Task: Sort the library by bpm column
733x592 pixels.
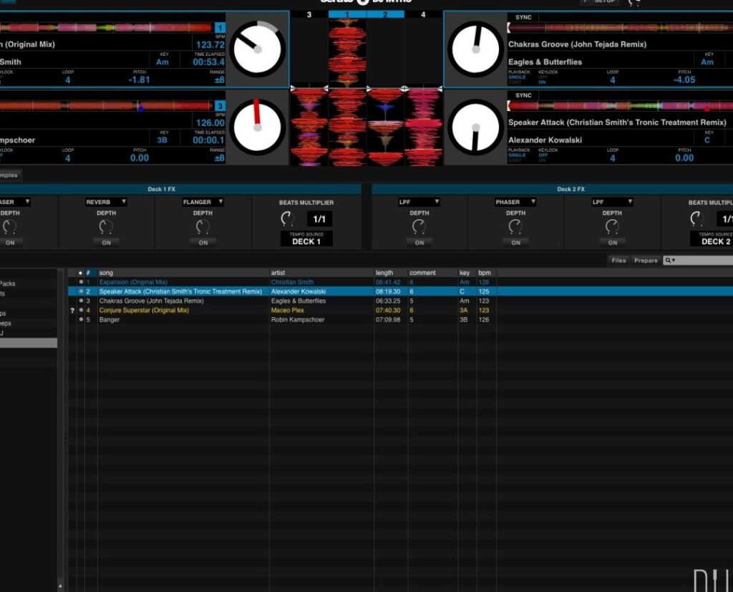Action: click(x=485, y=273)
